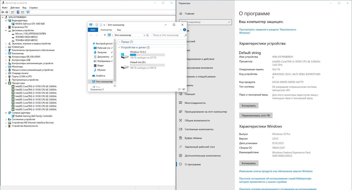352x190 pixels.
Task: Open the Действие menu in Device Manager
Action: point(15,8)
